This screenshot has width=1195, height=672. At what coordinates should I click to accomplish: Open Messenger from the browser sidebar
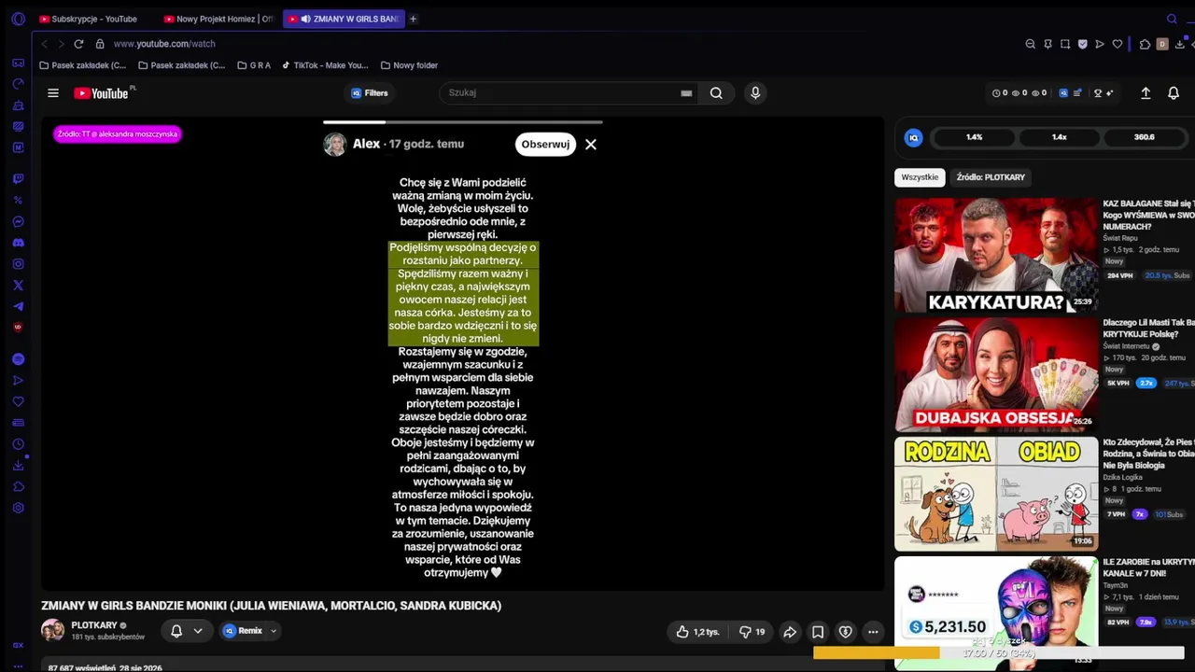point(18,221)
